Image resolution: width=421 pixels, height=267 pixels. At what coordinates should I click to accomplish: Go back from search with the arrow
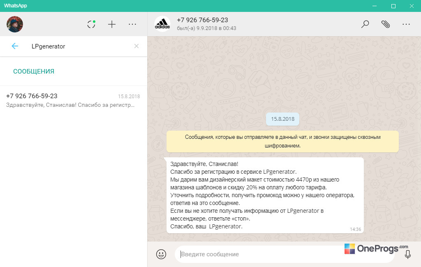coord(15,46)
